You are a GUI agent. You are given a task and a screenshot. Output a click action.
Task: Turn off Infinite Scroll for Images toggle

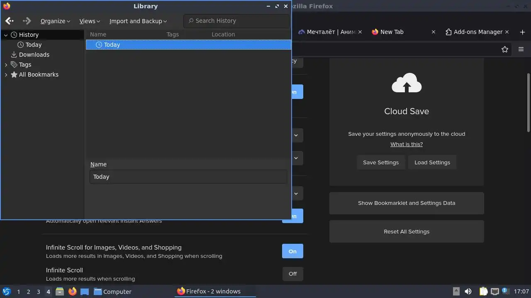(x=292, y=251)
